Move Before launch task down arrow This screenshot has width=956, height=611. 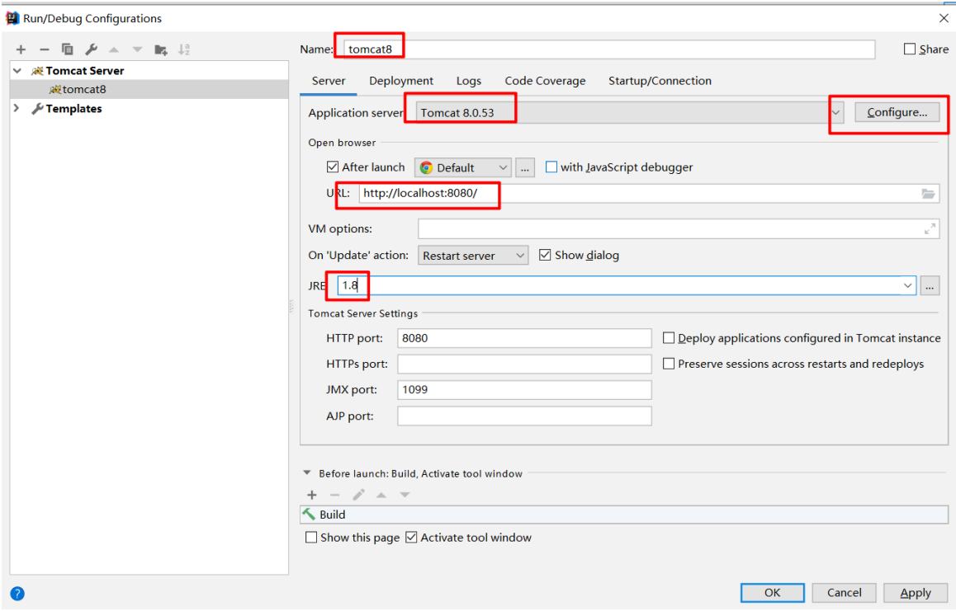405,495
